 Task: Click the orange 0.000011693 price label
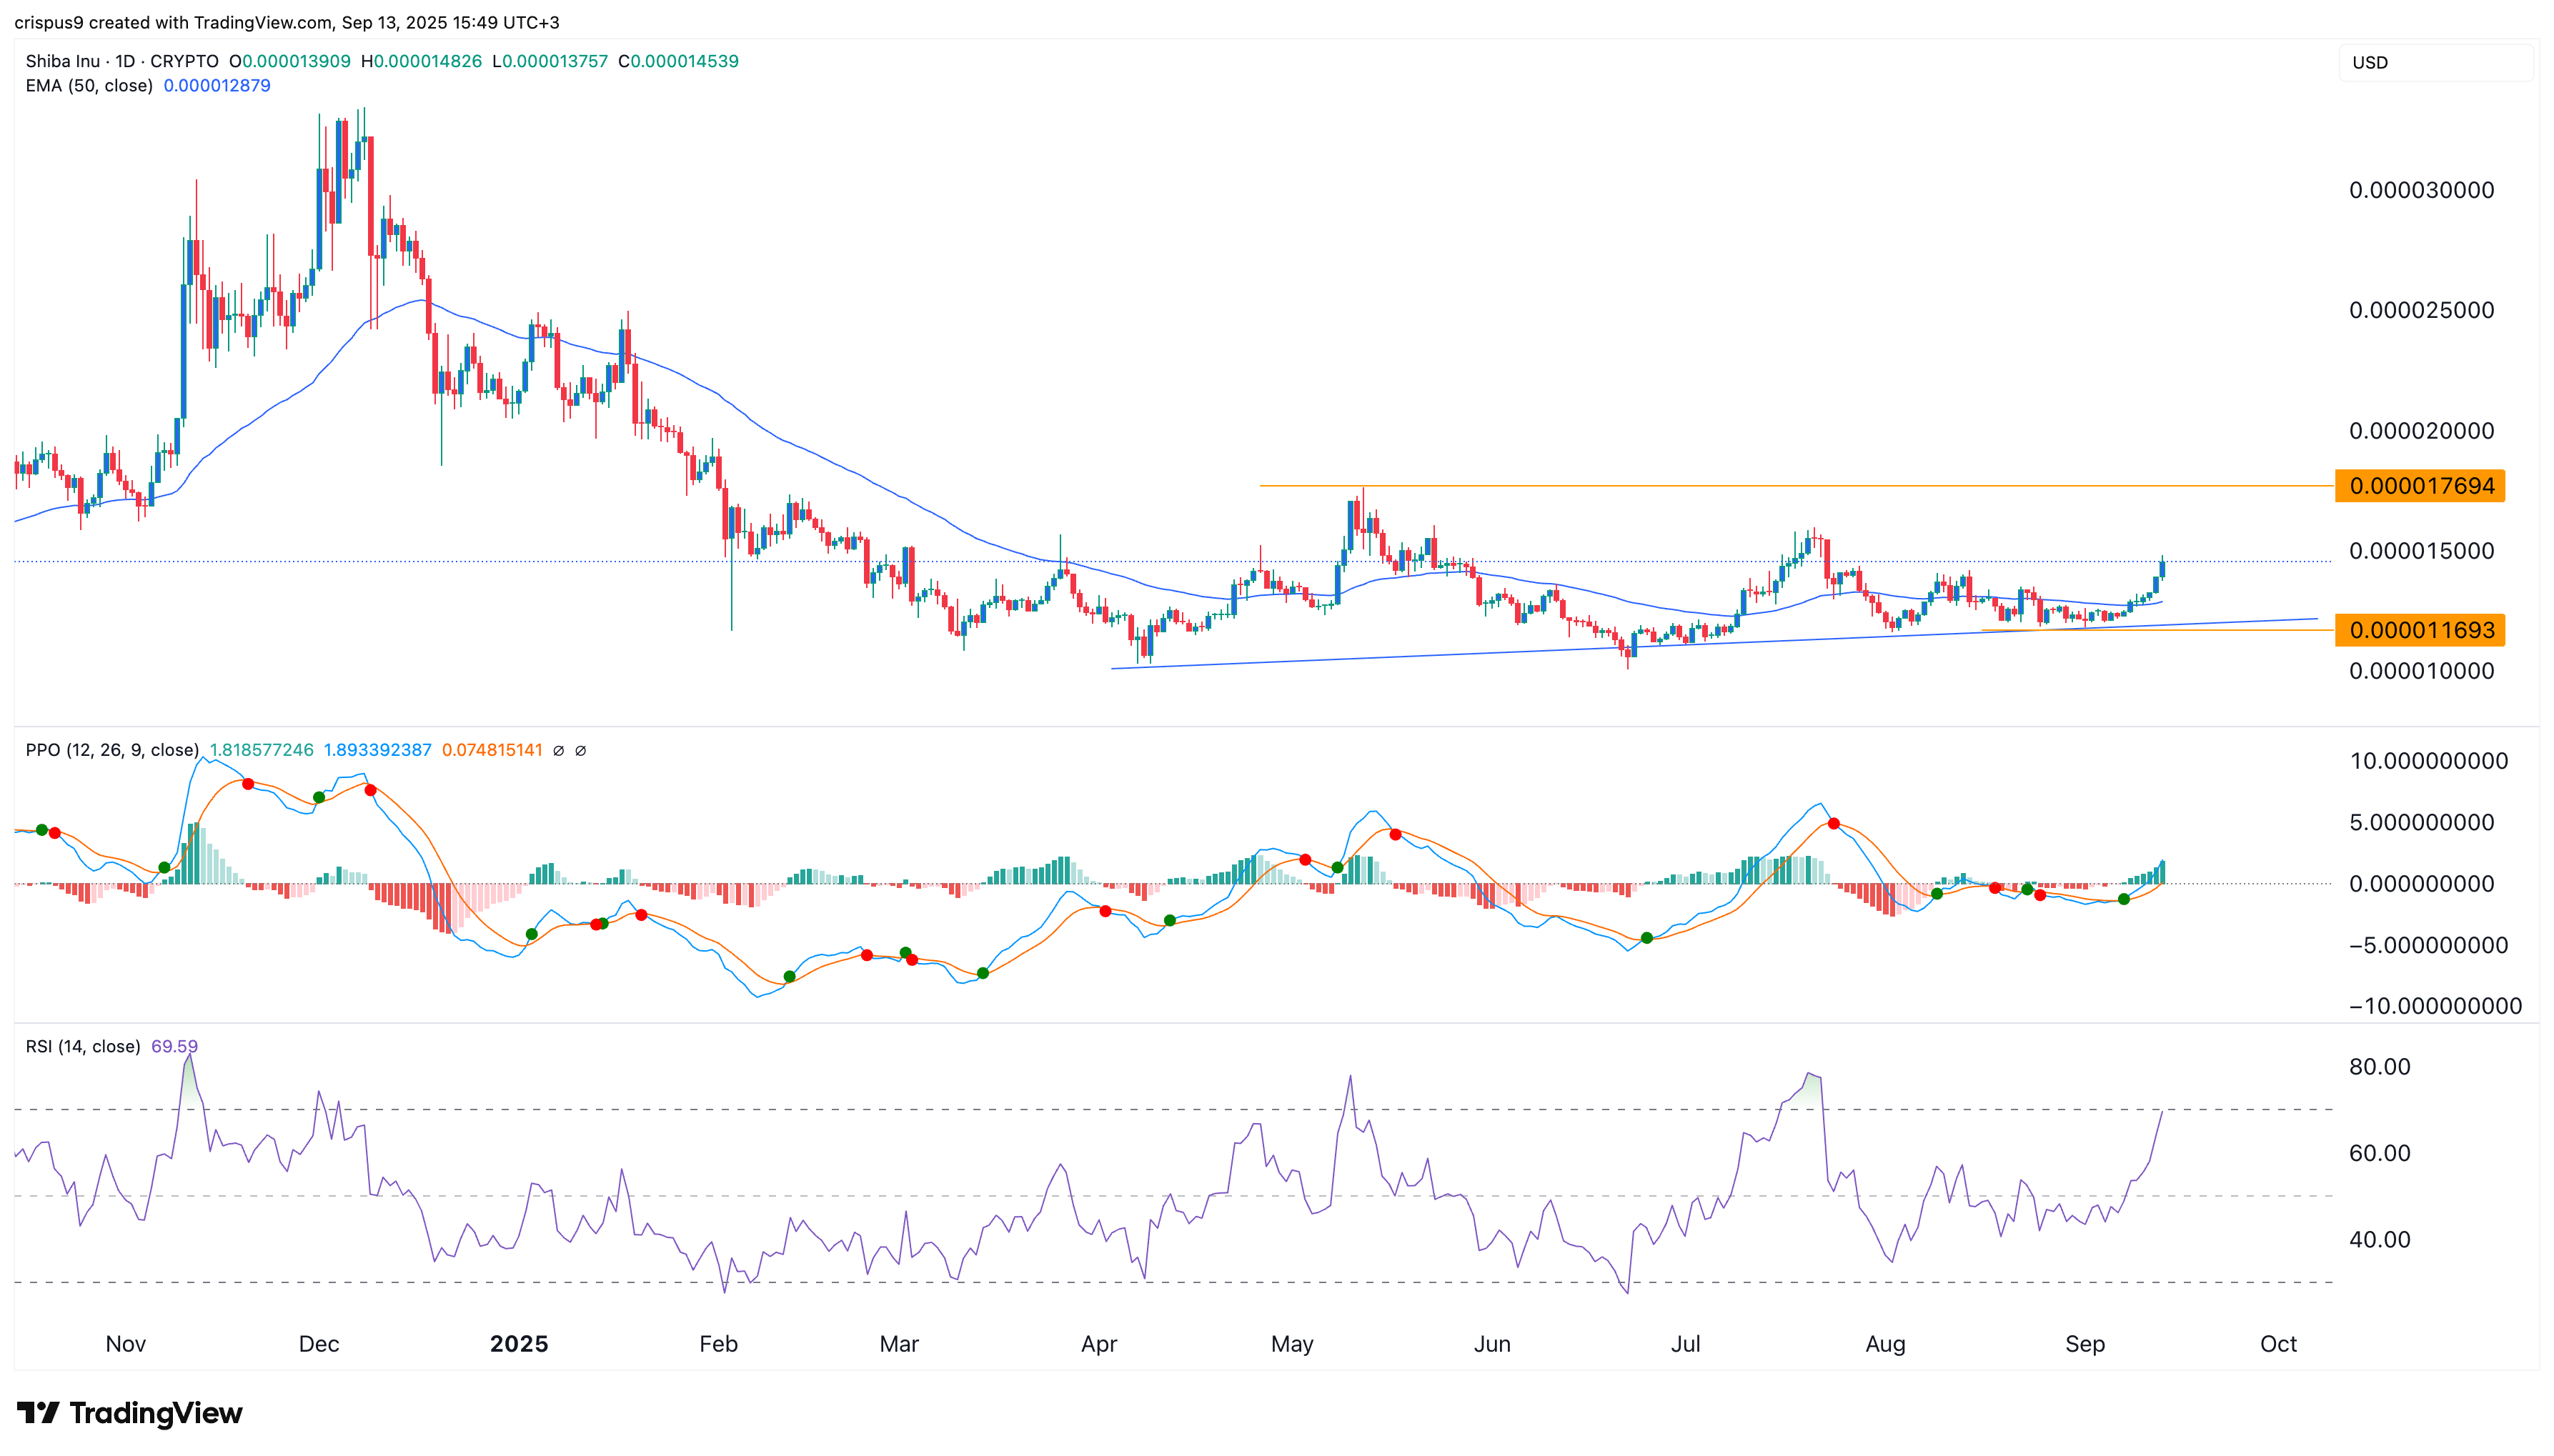pyautogui.click(x=2419, y=630)
